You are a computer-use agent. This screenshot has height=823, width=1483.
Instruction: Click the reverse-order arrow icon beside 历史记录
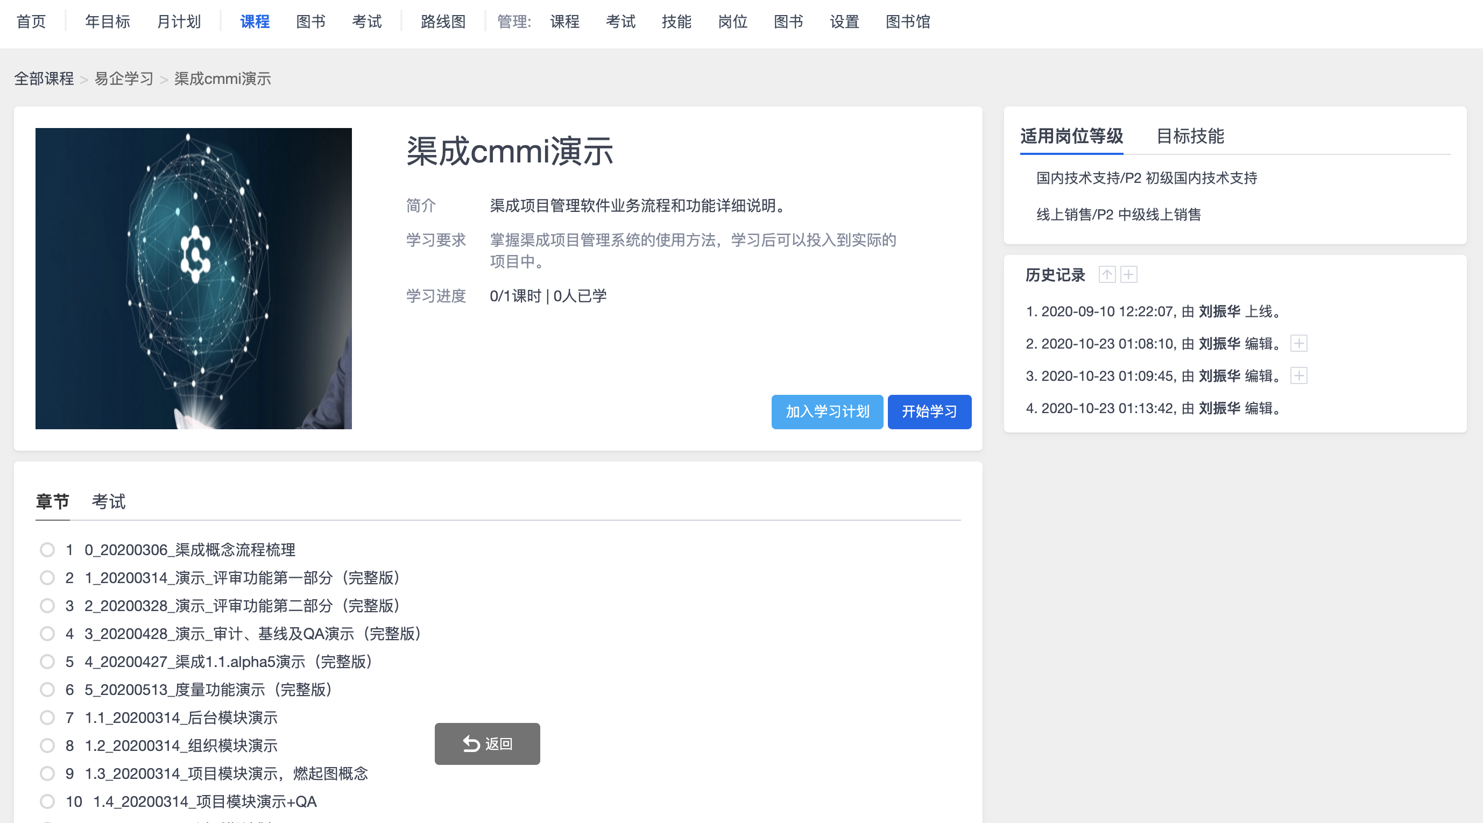[x=1106, y=274]
